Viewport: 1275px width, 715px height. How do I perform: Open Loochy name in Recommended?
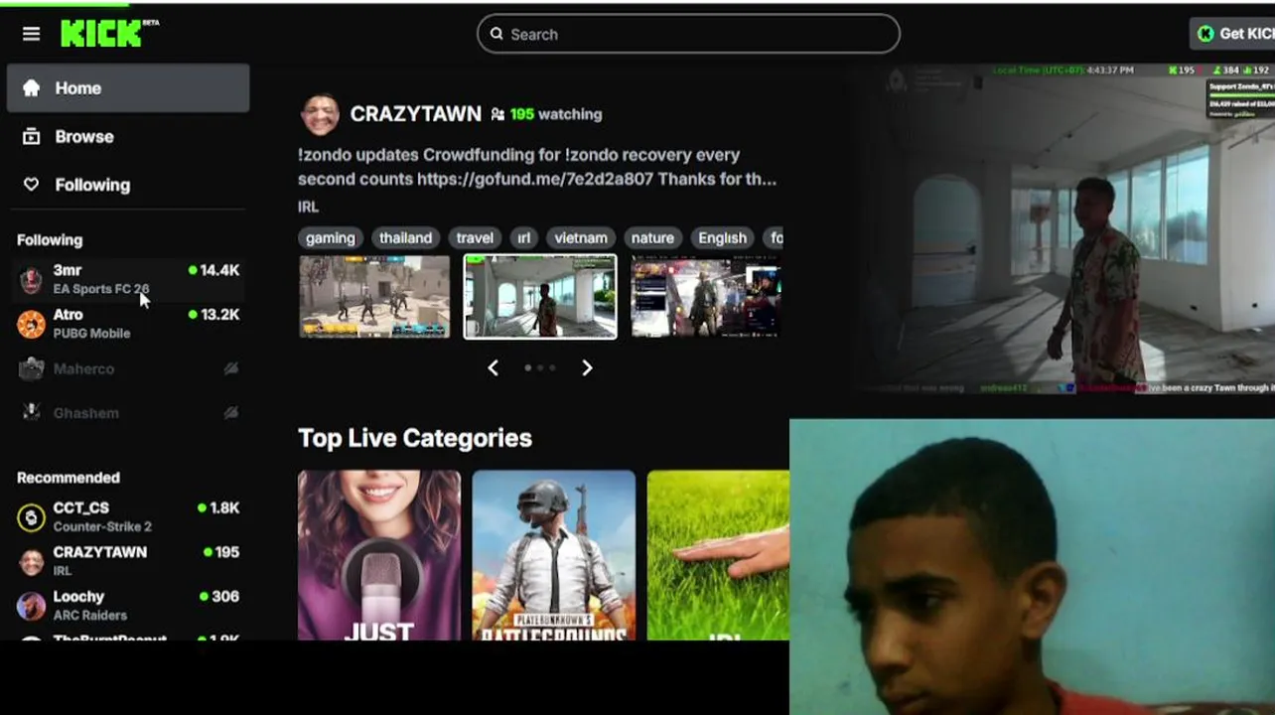tap(78, 596)
